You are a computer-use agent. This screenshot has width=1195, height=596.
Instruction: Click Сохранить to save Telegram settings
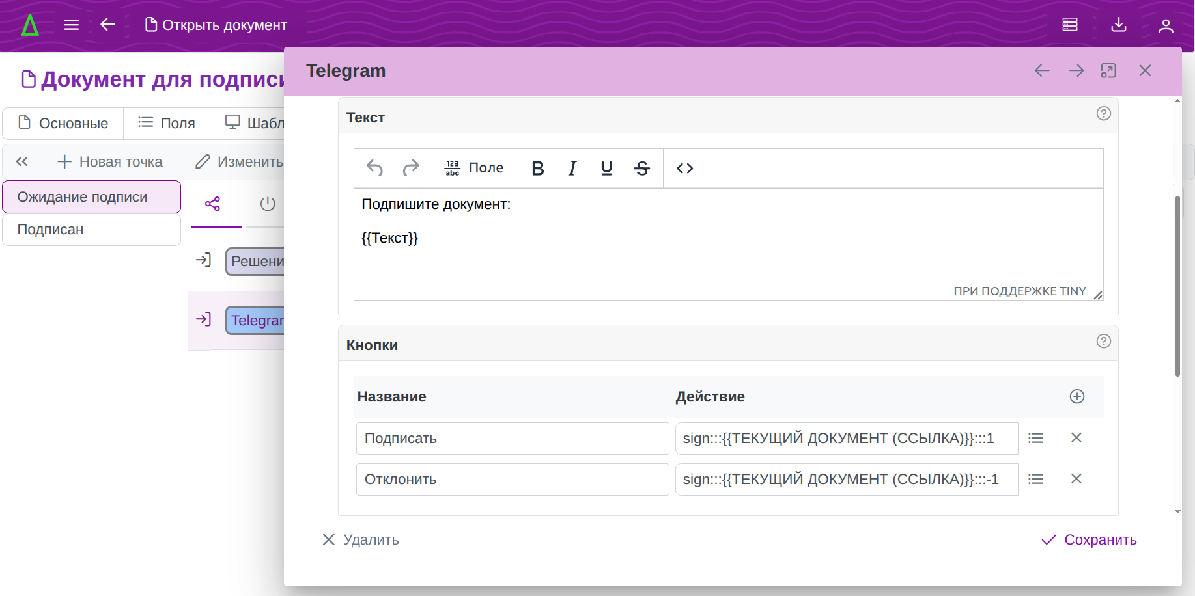pos(1089,540)
